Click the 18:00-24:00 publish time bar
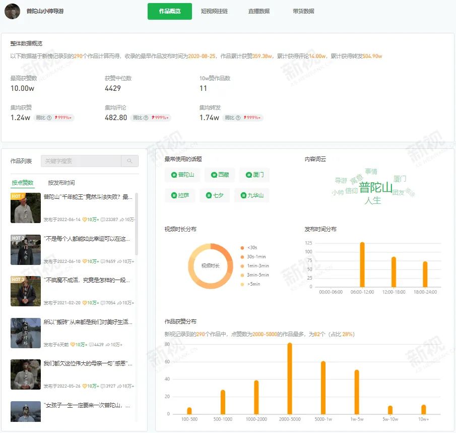Screen dimensions: 456x433 (425, 275)
